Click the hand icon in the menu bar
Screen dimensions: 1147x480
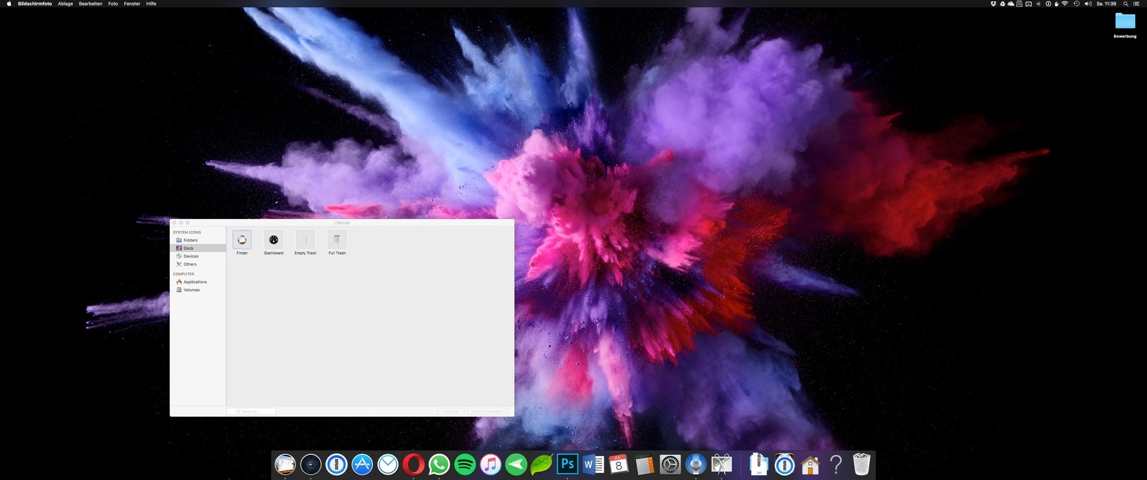pyautogui.click(x=1056, y=4)
